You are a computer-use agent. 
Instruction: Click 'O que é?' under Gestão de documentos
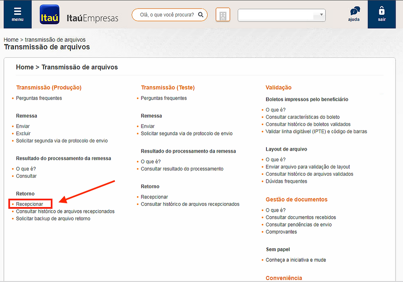pyautogui.click(x=276, y=210)
